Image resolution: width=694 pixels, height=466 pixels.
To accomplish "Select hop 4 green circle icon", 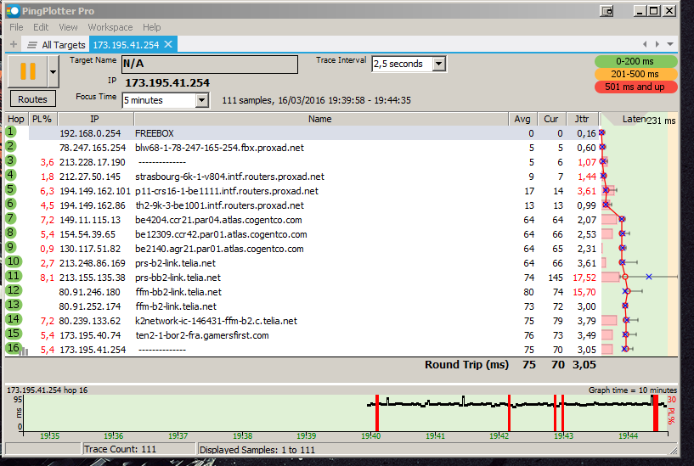I will click(x=11, y=175).
